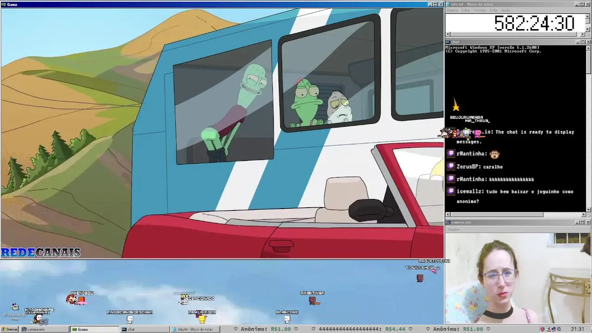The height and width of the screenshot is (333, 592).
Task: Click NITROMANNFS character sprite
Action: [39, 318]
